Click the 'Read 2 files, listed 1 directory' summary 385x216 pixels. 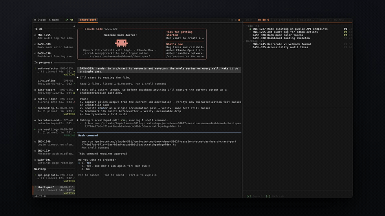[123, 84]
